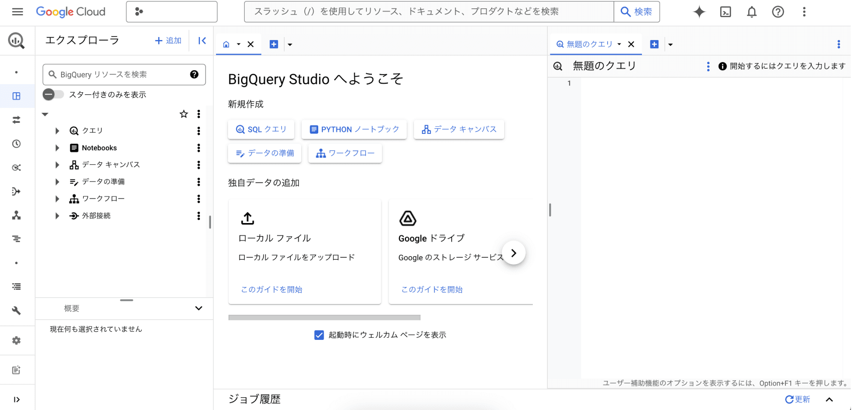Open the notifications bell
The height and width of the screenshot is (410, 853).
[x=752, y=12]
